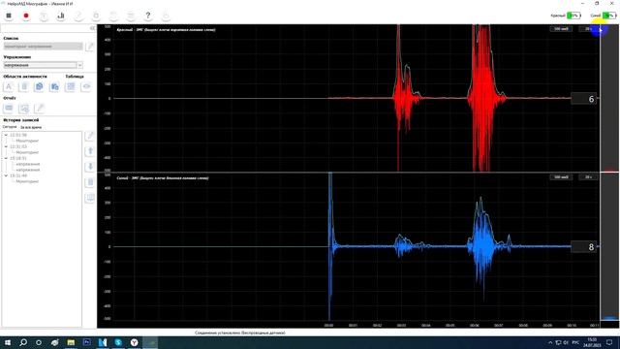Image resolution: width=620 pixels, height=349 pixels.
Task: Click the history edit pencil icon
Action: point(90,136)
